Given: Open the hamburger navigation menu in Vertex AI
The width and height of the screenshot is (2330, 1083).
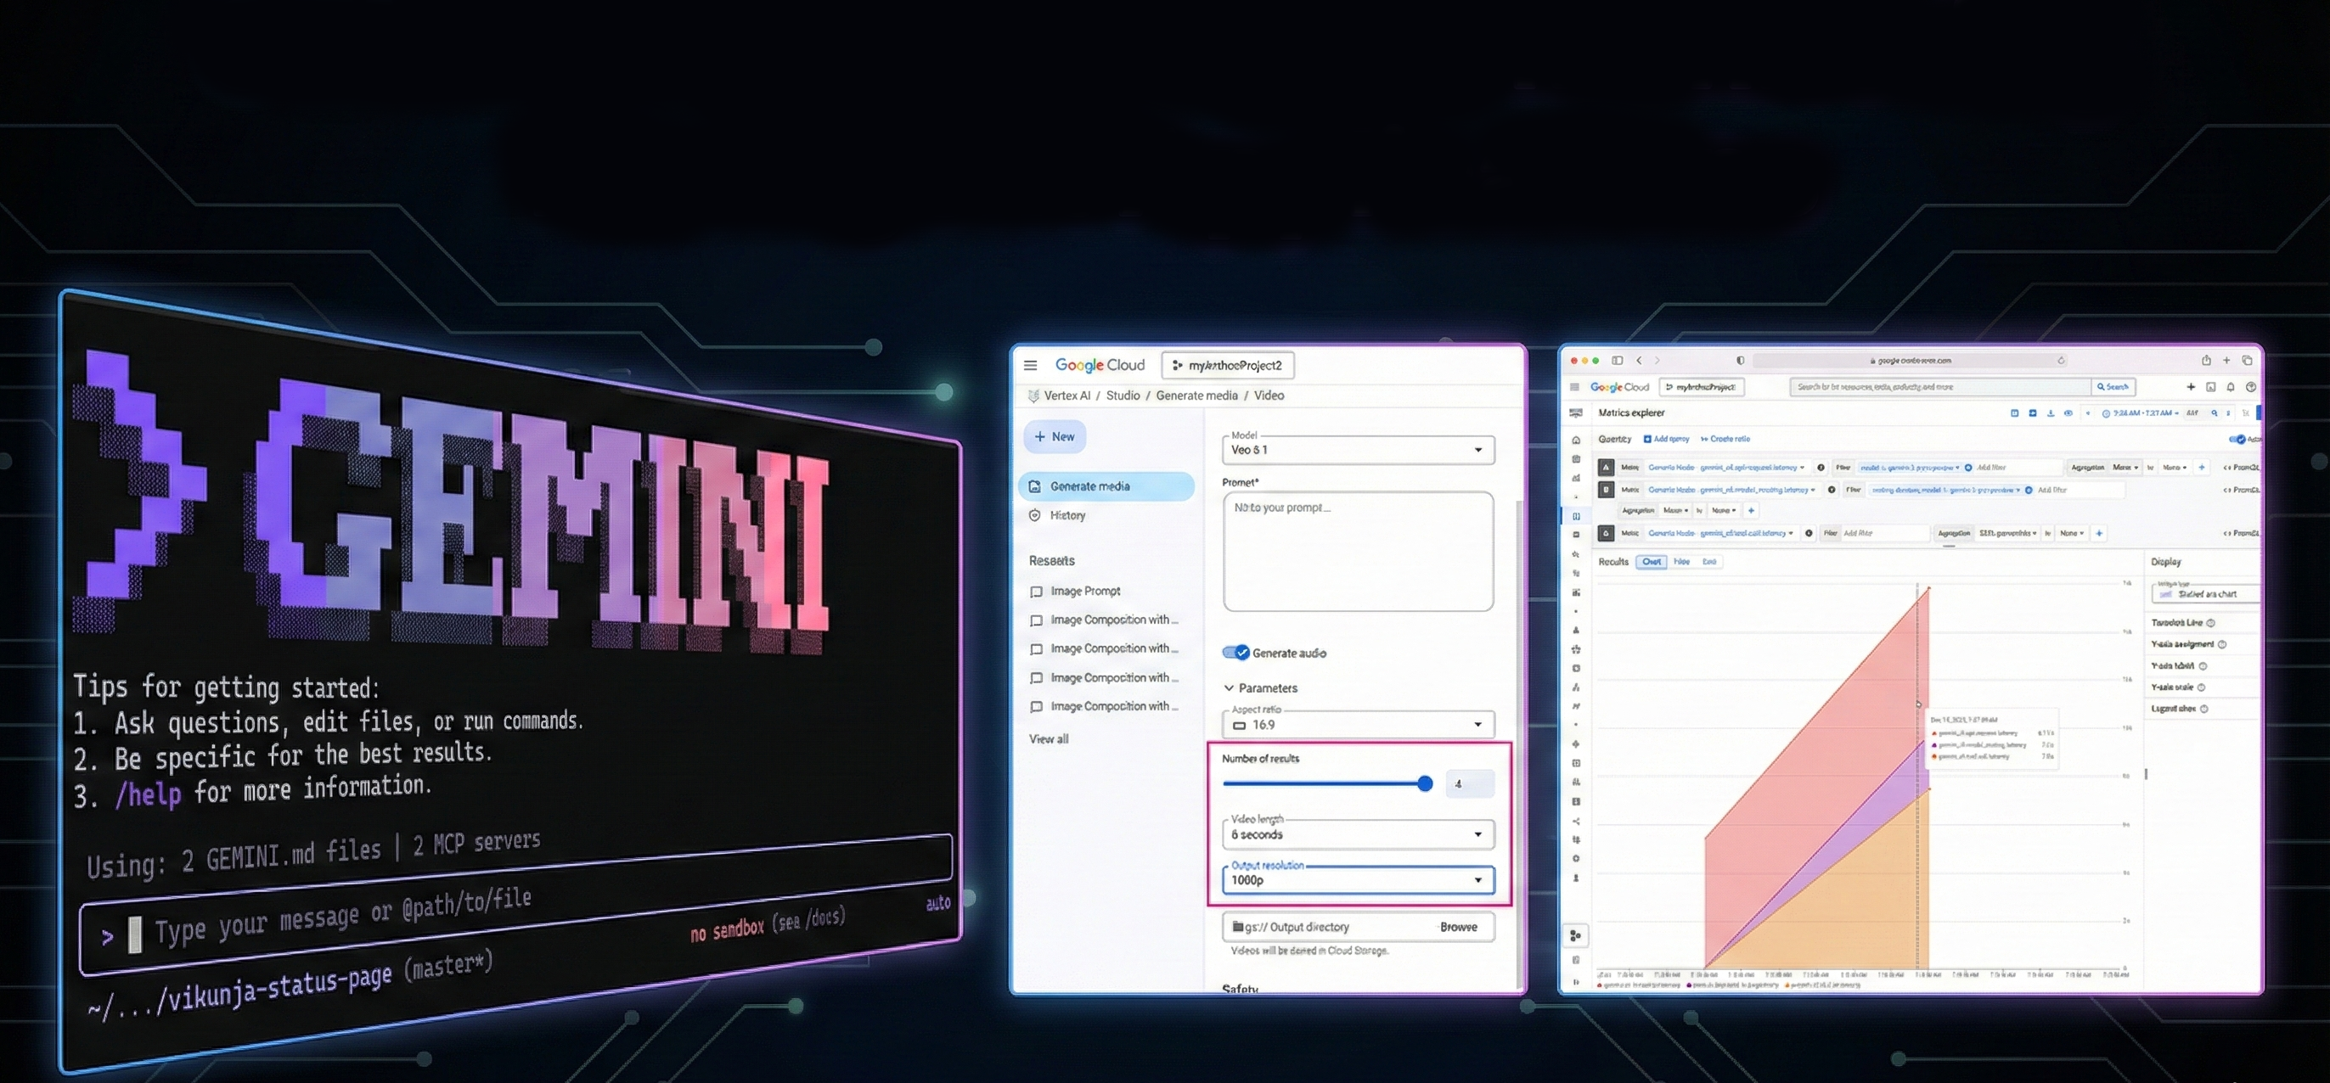Looking at the screenshot, I should (1030, 364).
